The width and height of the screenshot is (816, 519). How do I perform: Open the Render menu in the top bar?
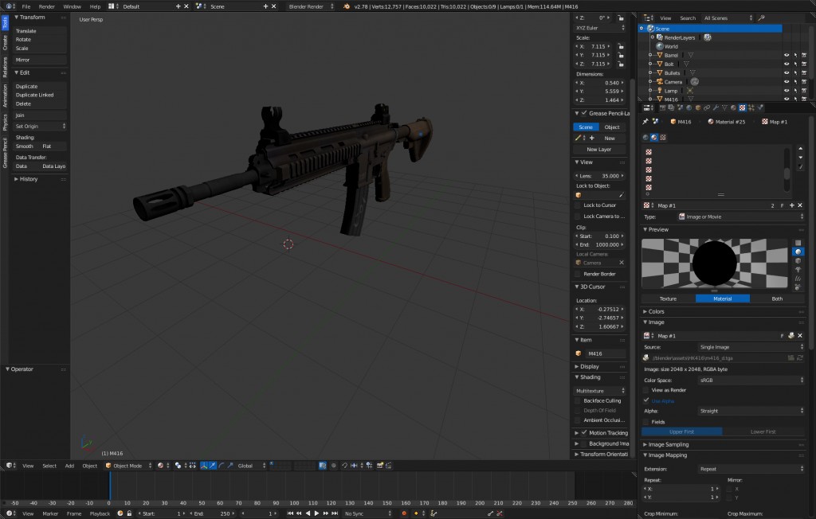click(x=48, y=6)
